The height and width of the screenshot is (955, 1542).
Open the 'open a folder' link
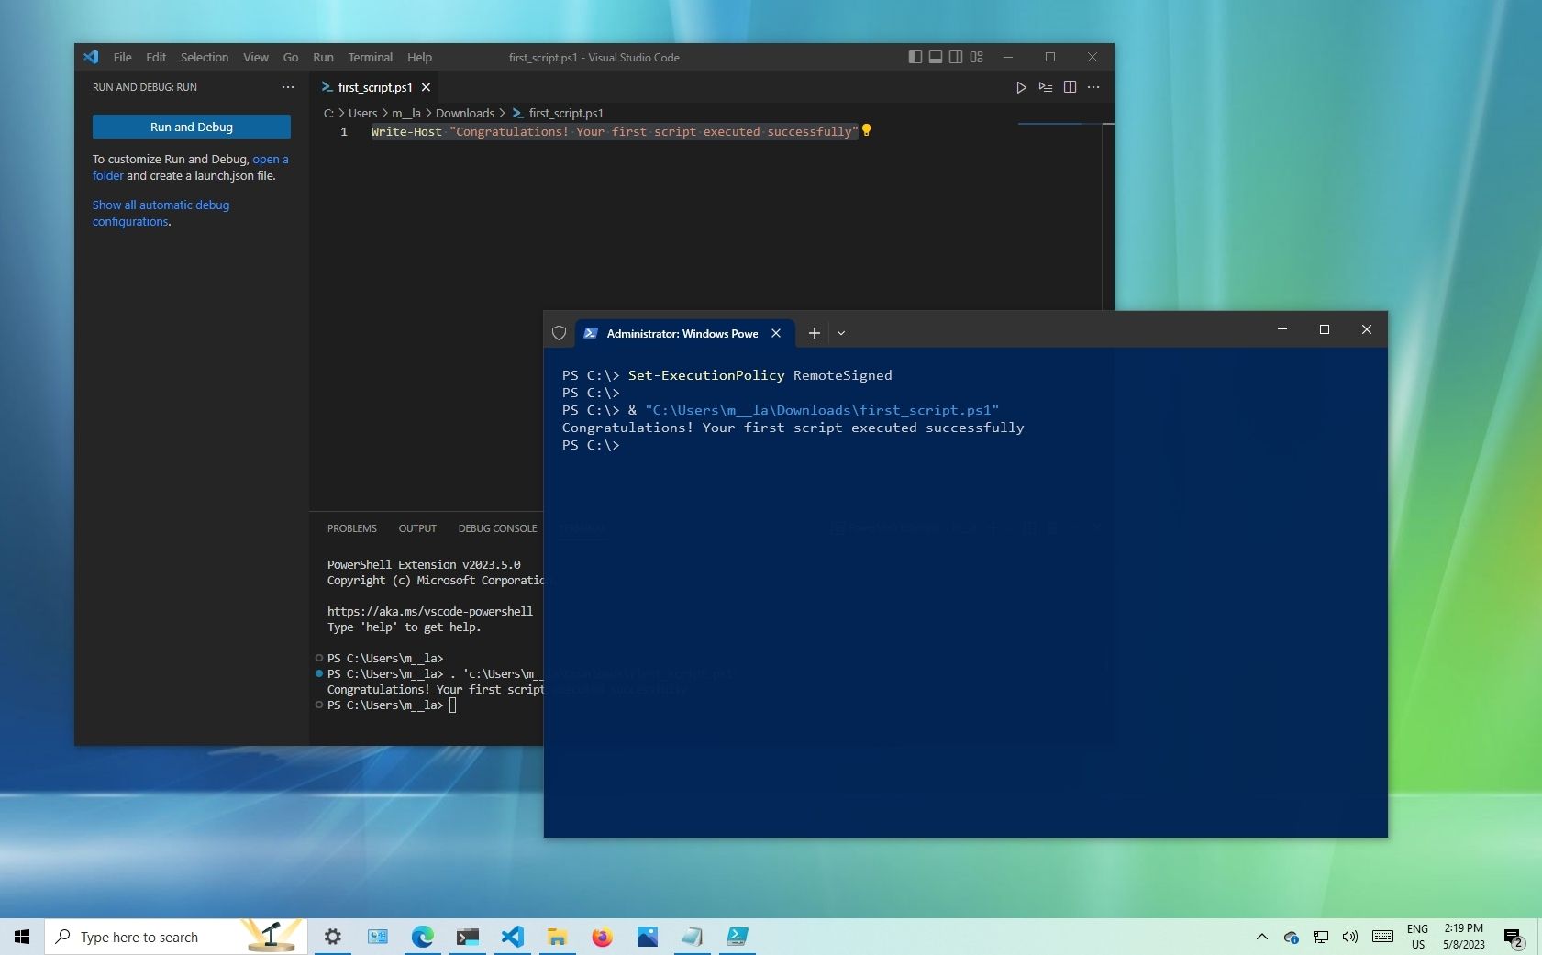tap(270, 159)
